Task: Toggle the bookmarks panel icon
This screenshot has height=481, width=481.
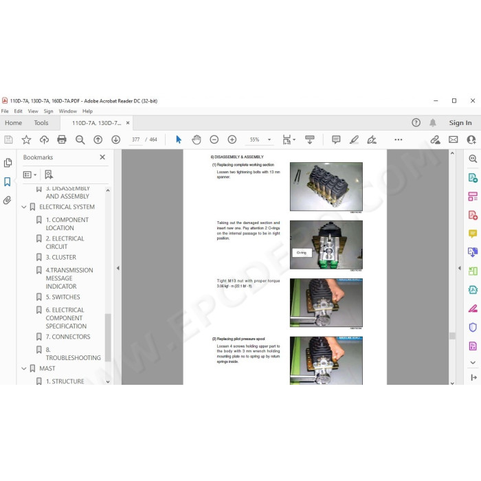Action: (x=8, y=181)
